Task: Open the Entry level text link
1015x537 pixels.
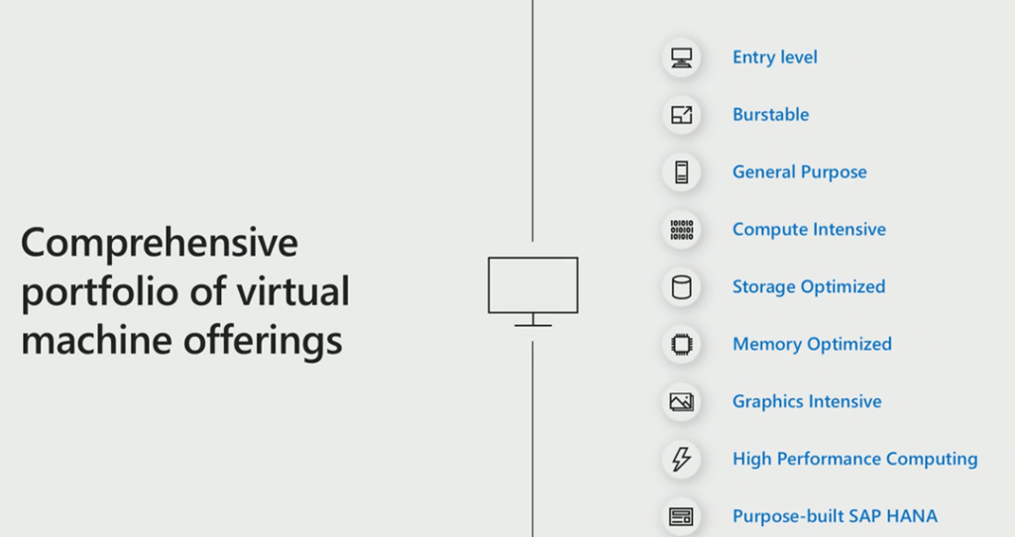Action: coord(774,57)
